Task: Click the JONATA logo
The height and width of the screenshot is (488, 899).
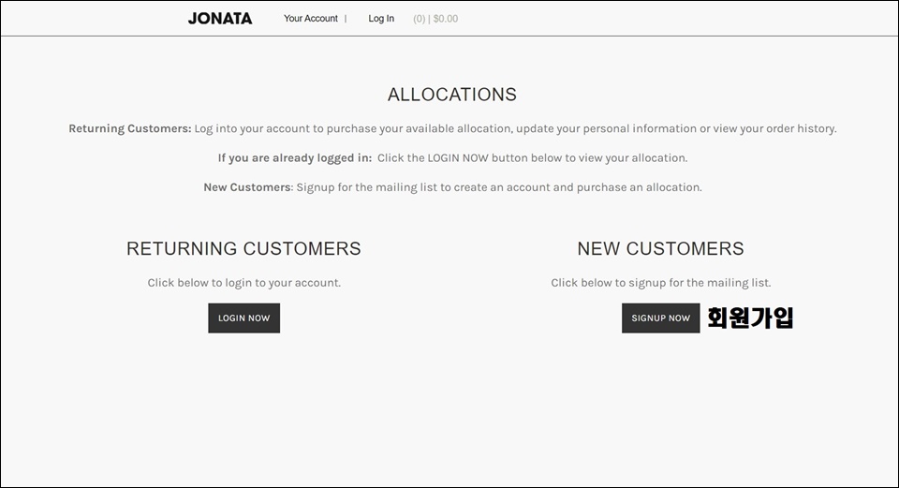Action: 220,19
